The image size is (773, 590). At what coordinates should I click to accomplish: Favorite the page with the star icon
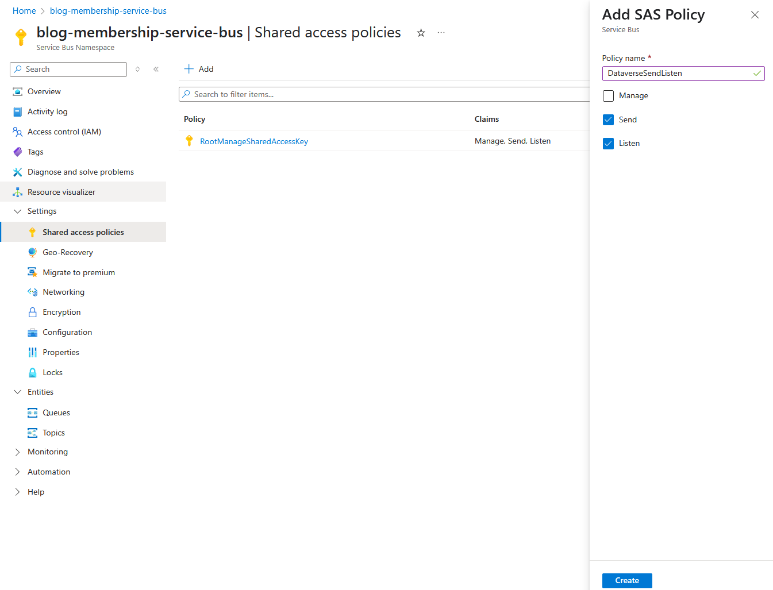coord(421,33)
